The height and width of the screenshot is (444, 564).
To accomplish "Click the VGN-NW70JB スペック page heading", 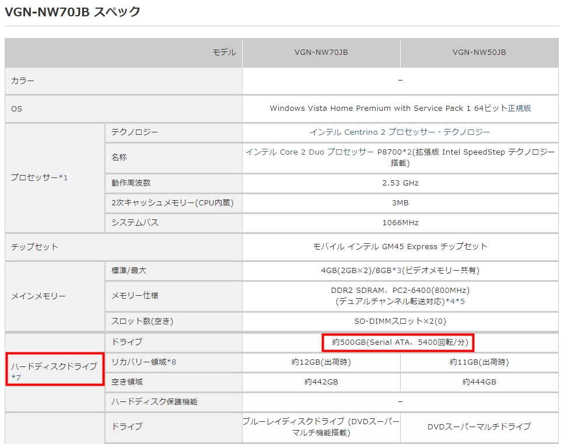I will (x=72, y=12).
